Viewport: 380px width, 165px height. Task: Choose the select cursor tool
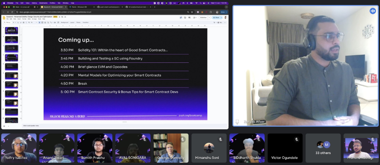point(39,22)
